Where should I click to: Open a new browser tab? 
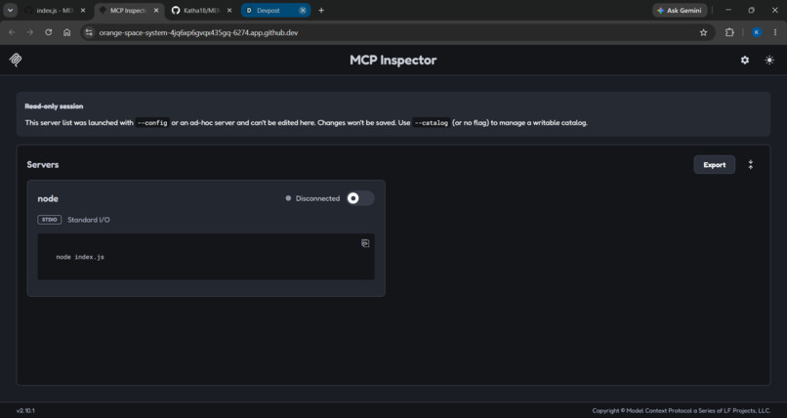[321, 10]
